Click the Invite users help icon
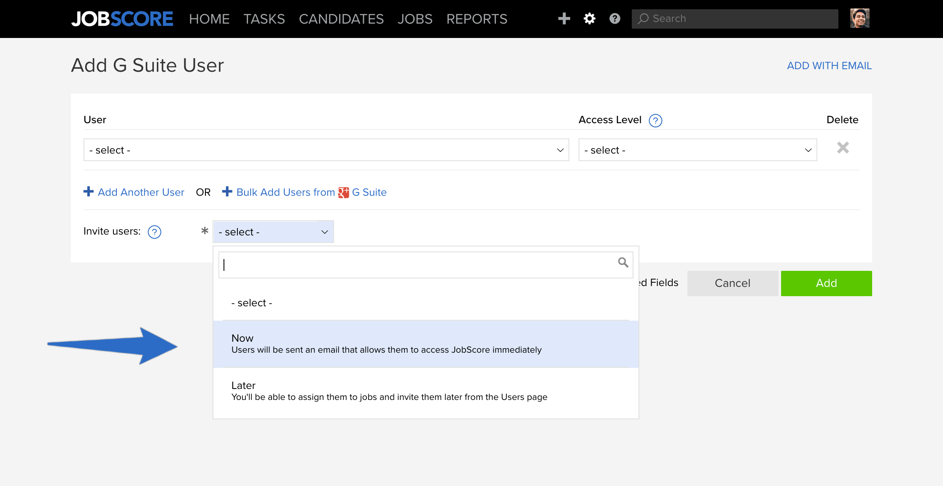The height and width of the screenshot is (486, 943). (x=154, y=232)
